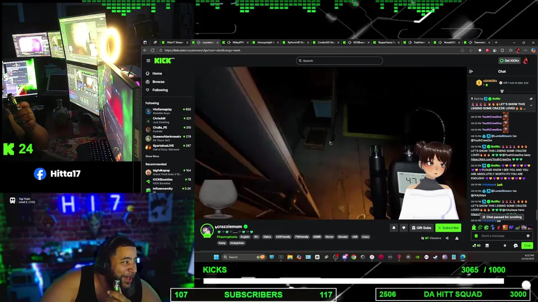Open the emoji picker in chat input

click(528, 236)
